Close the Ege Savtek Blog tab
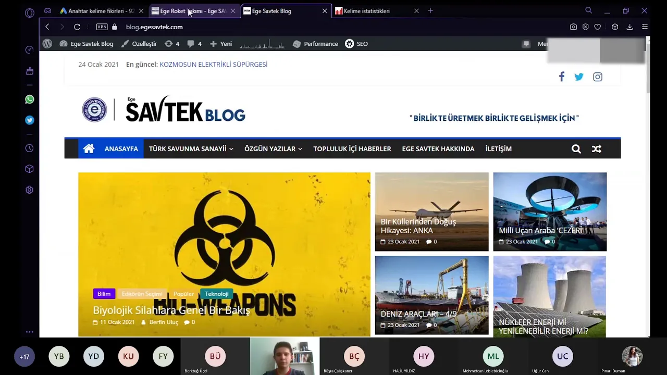 point(325,11)
